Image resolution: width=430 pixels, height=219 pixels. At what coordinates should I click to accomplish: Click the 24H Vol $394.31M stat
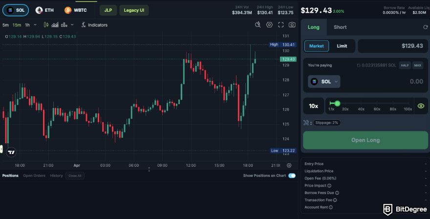(242, 10)
